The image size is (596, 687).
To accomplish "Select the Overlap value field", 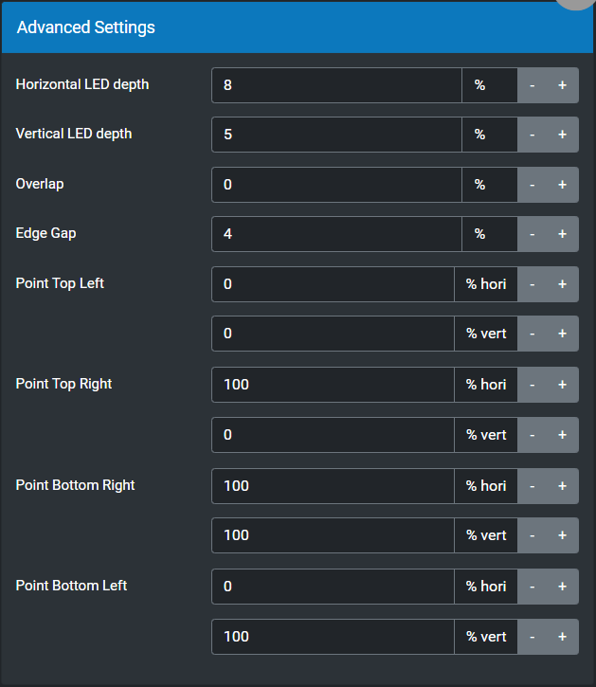I will pos(336,185).
